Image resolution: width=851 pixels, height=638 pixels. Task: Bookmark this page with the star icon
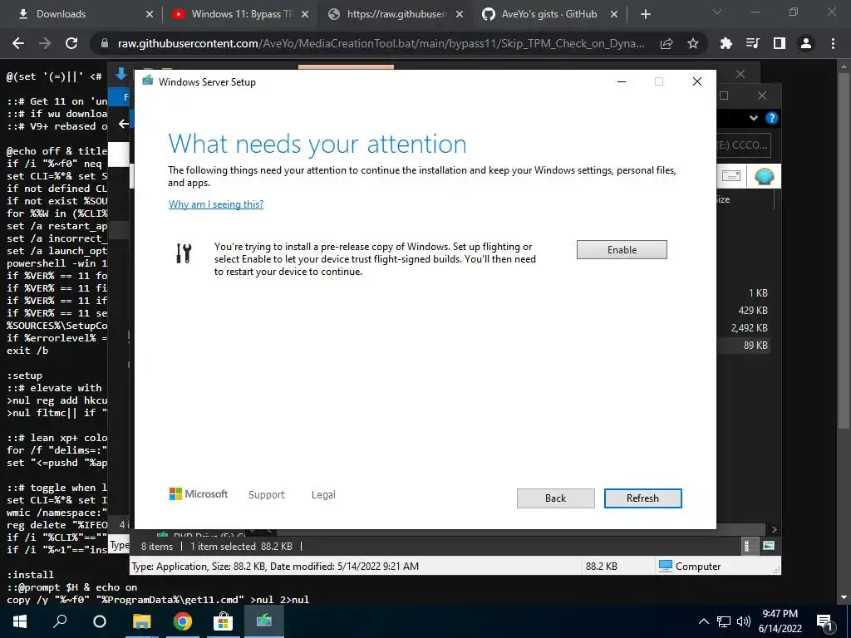(x=693, y=43)
